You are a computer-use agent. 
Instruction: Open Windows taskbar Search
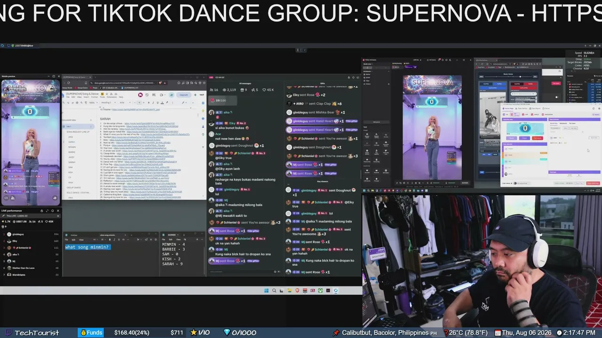tap(274, 291)
